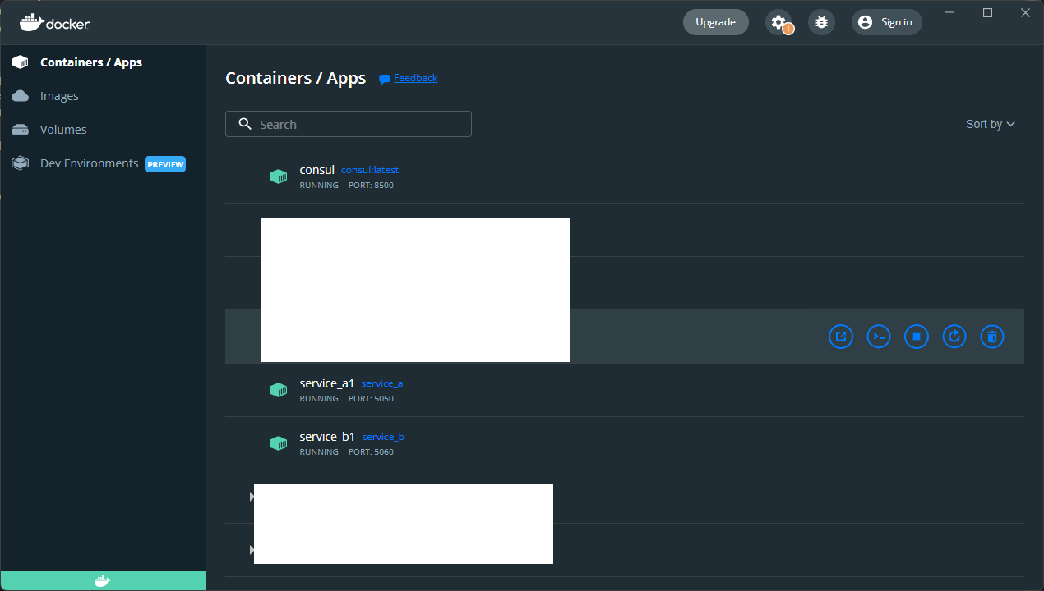Expand the first collapsed app group
The width and height of the screenshot is (1044, 591).
252,496
